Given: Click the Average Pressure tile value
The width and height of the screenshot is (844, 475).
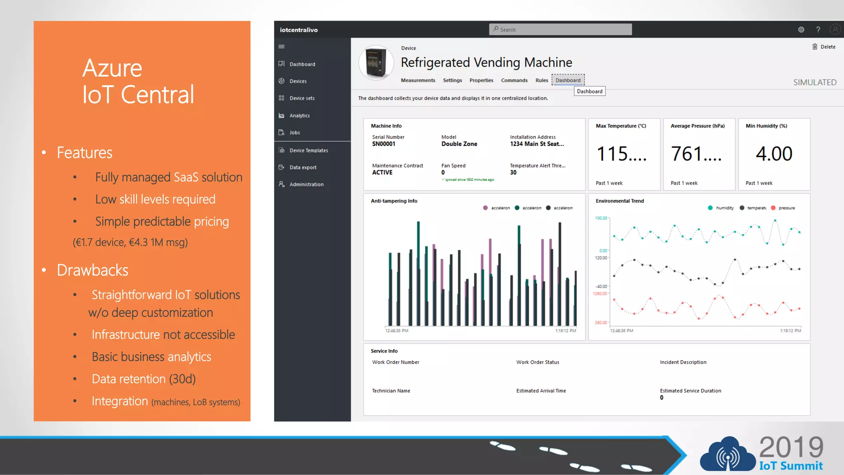Looking at the screenshot, I should [696, 153].
